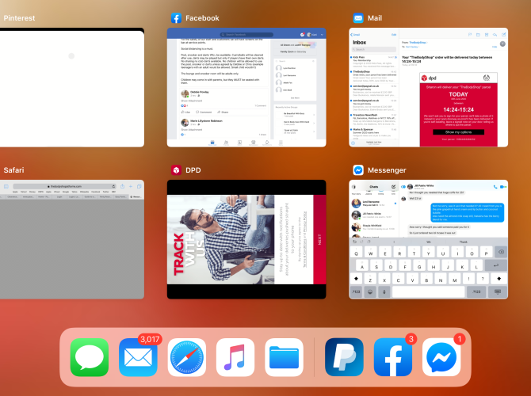Image resolution: width=531 pixels, height=396 pixels.
Task: Click video call icon in Messenger
Action: tap(503, 186)
